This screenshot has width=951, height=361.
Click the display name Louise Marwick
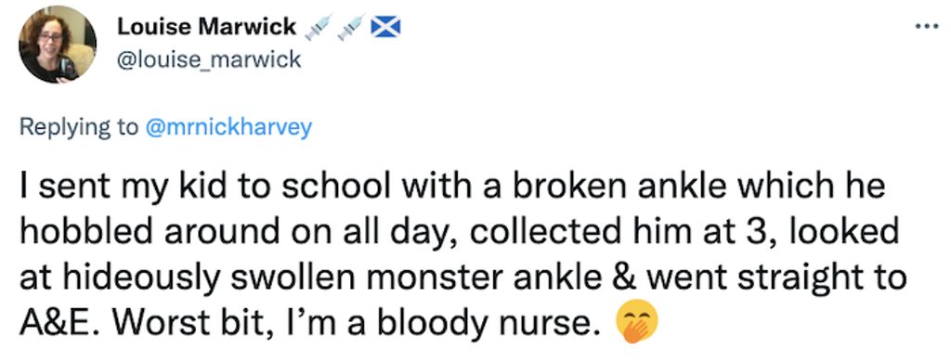(x=206, y=27)
